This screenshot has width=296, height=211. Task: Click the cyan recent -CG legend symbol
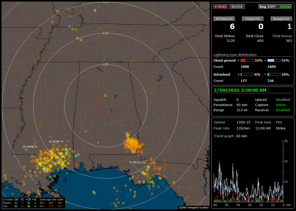[16, 202]
